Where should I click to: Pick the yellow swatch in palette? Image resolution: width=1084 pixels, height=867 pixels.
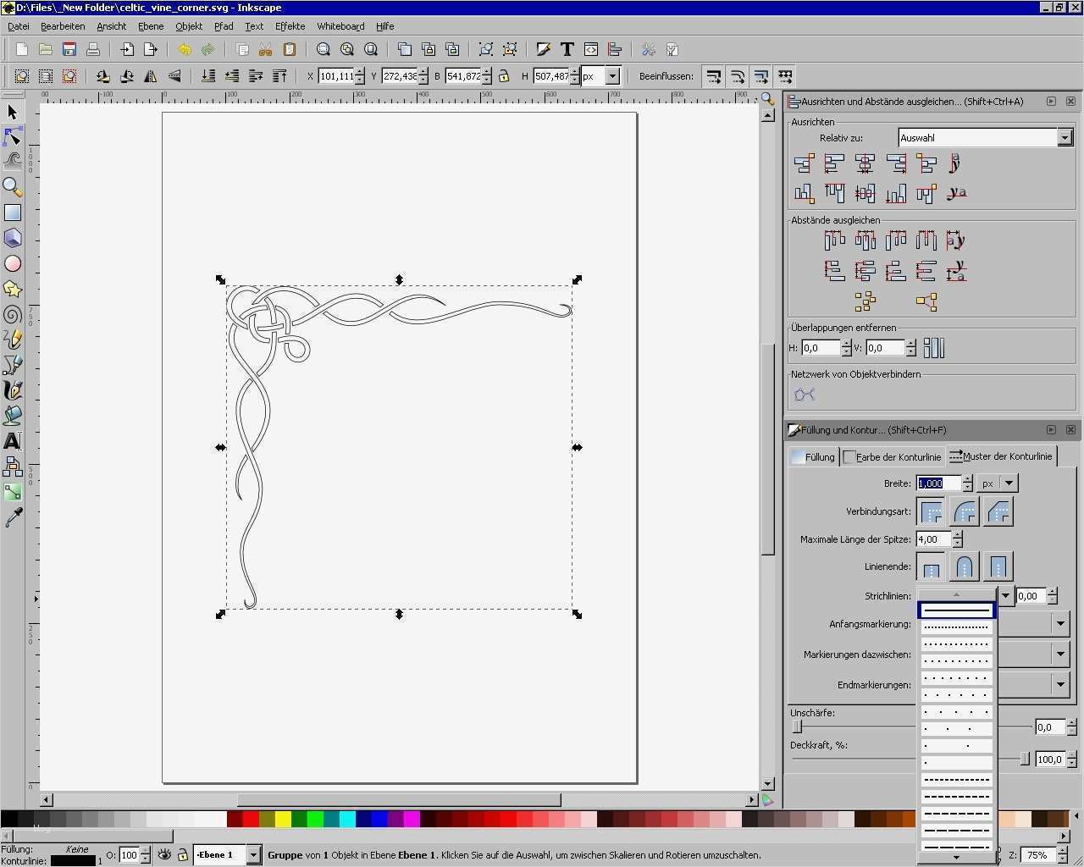(283, 819)
